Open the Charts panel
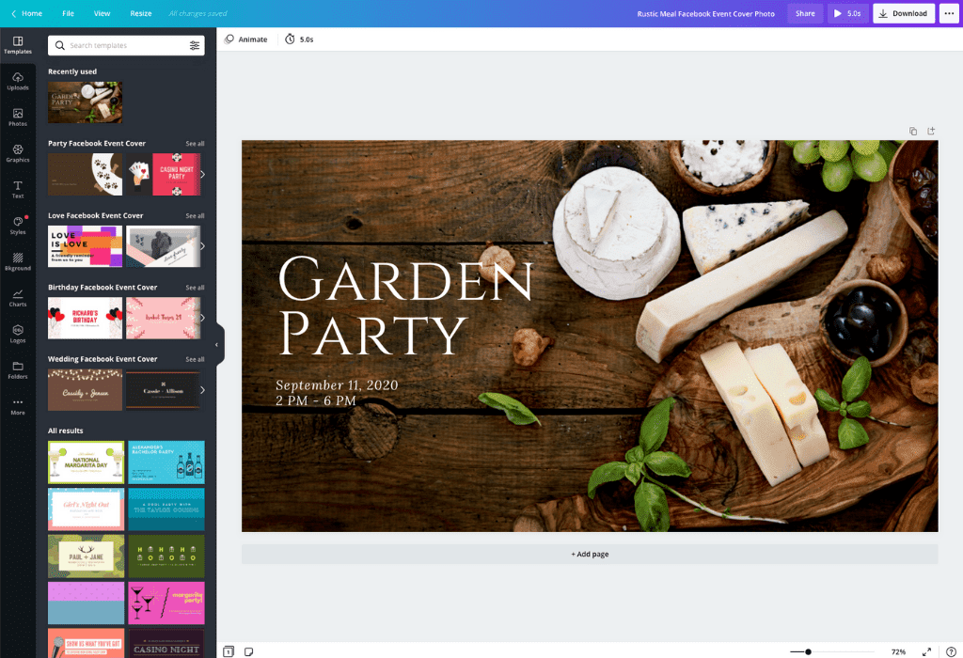This screenshot has height=658, width=963. [x=18, y=298]
